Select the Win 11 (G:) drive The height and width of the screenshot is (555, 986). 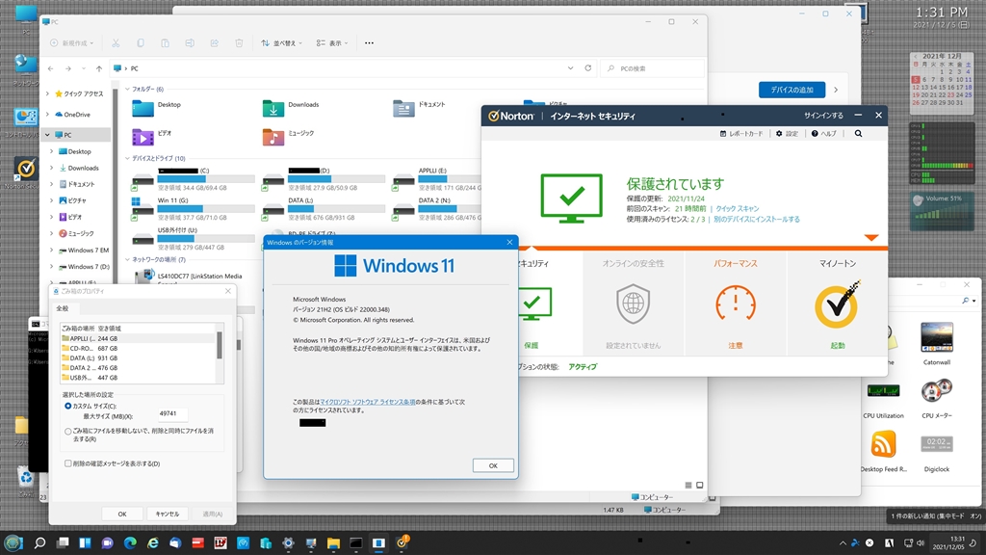click(x=193, y=209)
